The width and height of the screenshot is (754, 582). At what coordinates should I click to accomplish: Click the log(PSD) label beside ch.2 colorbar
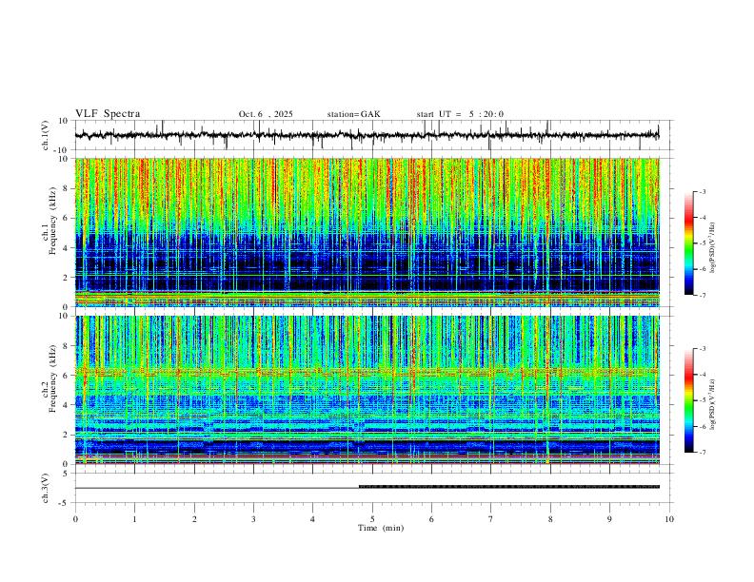coord(713,404)
